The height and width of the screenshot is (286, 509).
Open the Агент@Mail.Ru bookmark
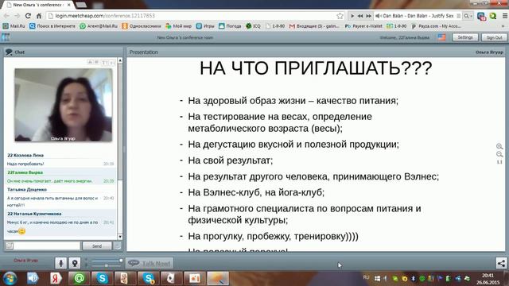click(x=99, y=26)
